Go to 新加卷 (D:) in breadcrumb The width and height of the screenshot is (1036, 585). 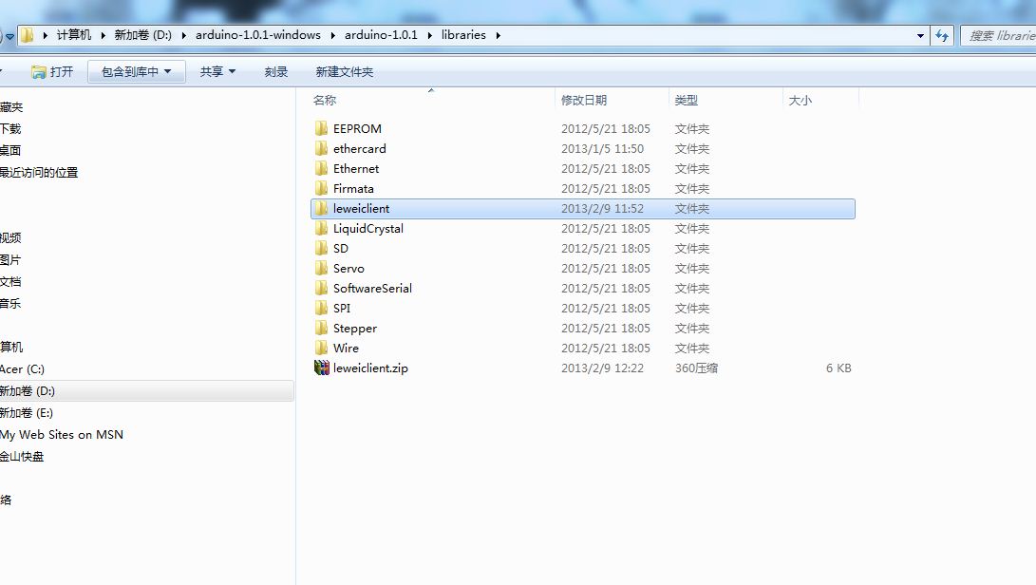[142, 35]
